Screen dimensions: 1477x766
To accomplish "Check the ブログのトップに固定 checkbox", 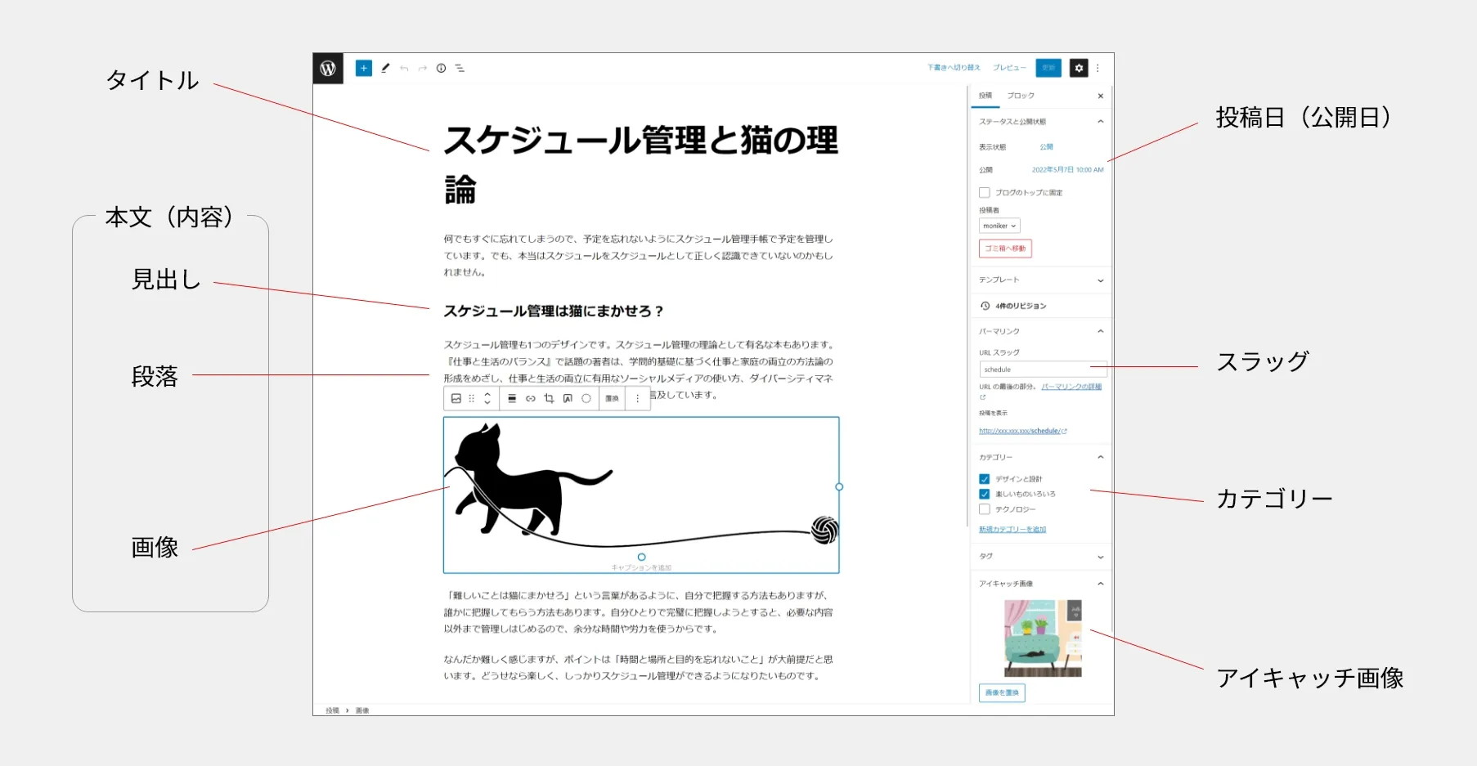I will 985,192.
